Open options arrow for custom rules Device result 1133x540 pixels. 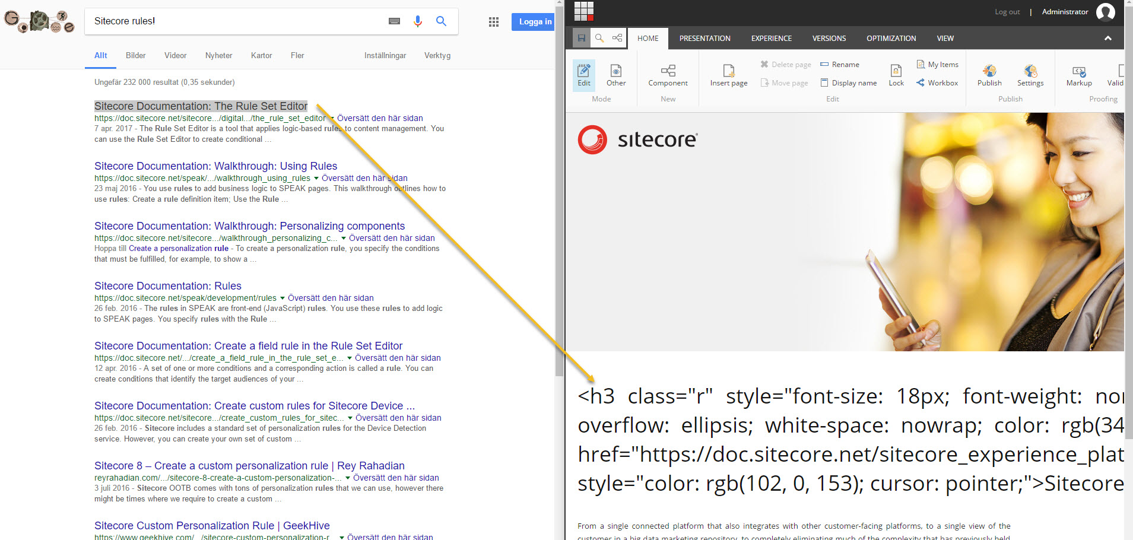coord(350,418)
